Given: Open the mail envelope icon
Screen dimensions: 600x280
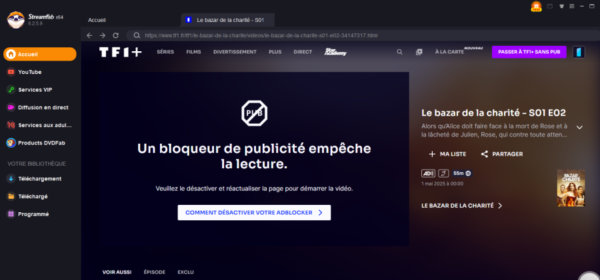Looking at the screenshot, I should point(550,6).
